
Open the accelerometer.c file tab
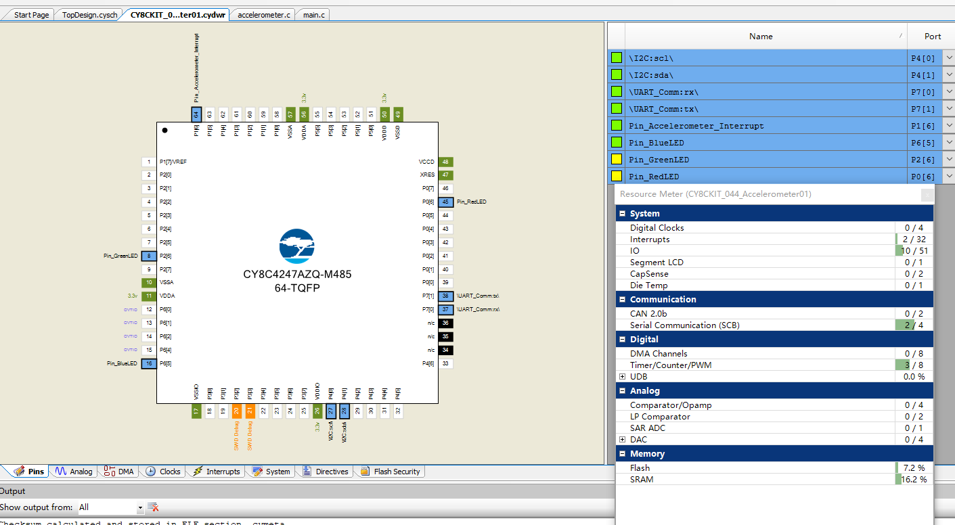pyautogui.click(x=264, y=14)
